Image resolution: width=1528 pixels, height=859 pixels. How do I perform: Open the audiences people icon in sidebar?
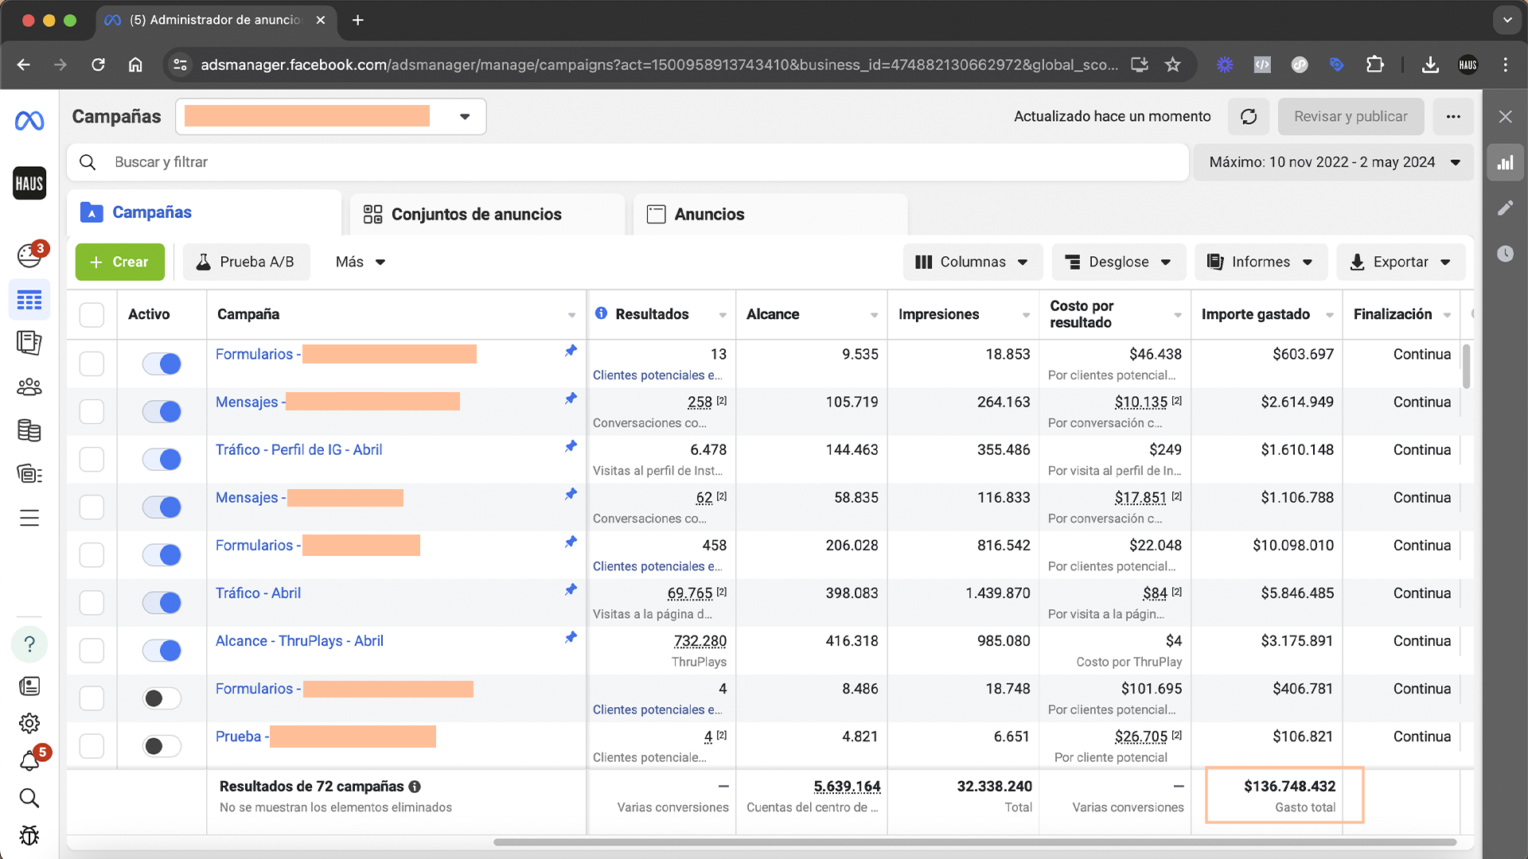pos(29,387)
